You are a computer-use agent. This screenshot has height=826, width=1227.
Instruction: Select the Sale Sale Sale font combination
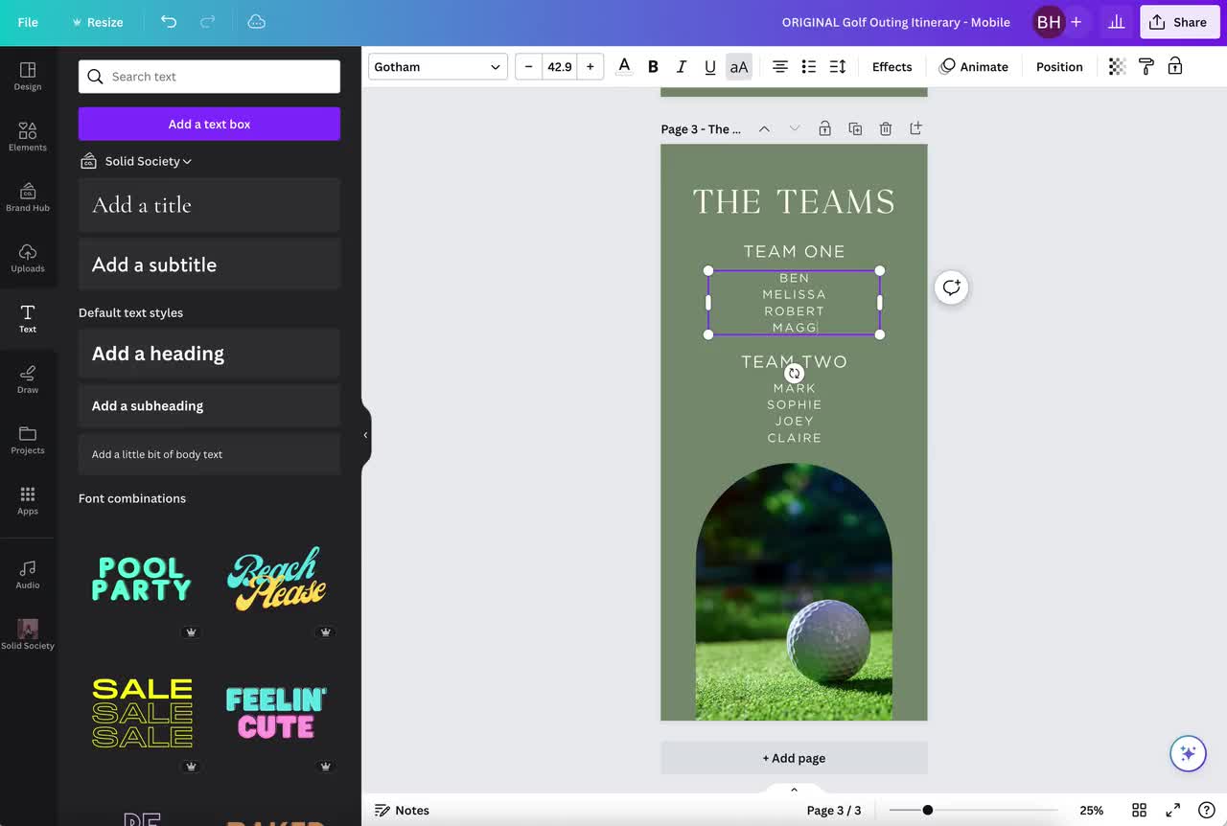tap(142, 713)
